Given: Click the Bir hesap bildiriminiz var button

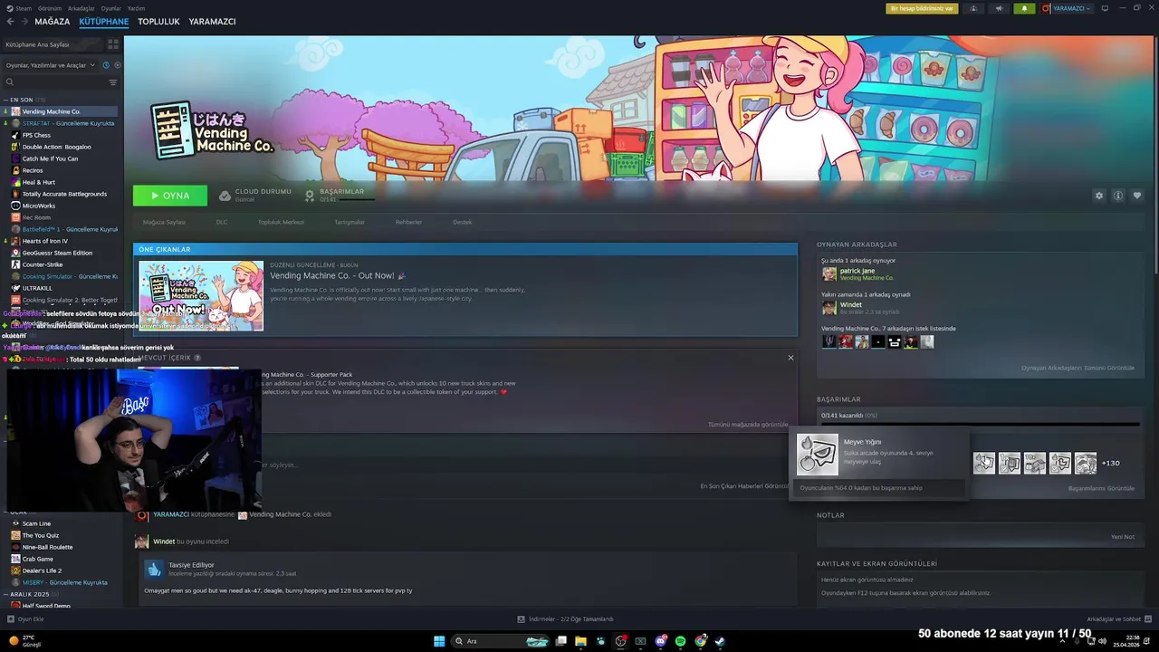Looking at the screenshot, I should (x=922, y=8).
